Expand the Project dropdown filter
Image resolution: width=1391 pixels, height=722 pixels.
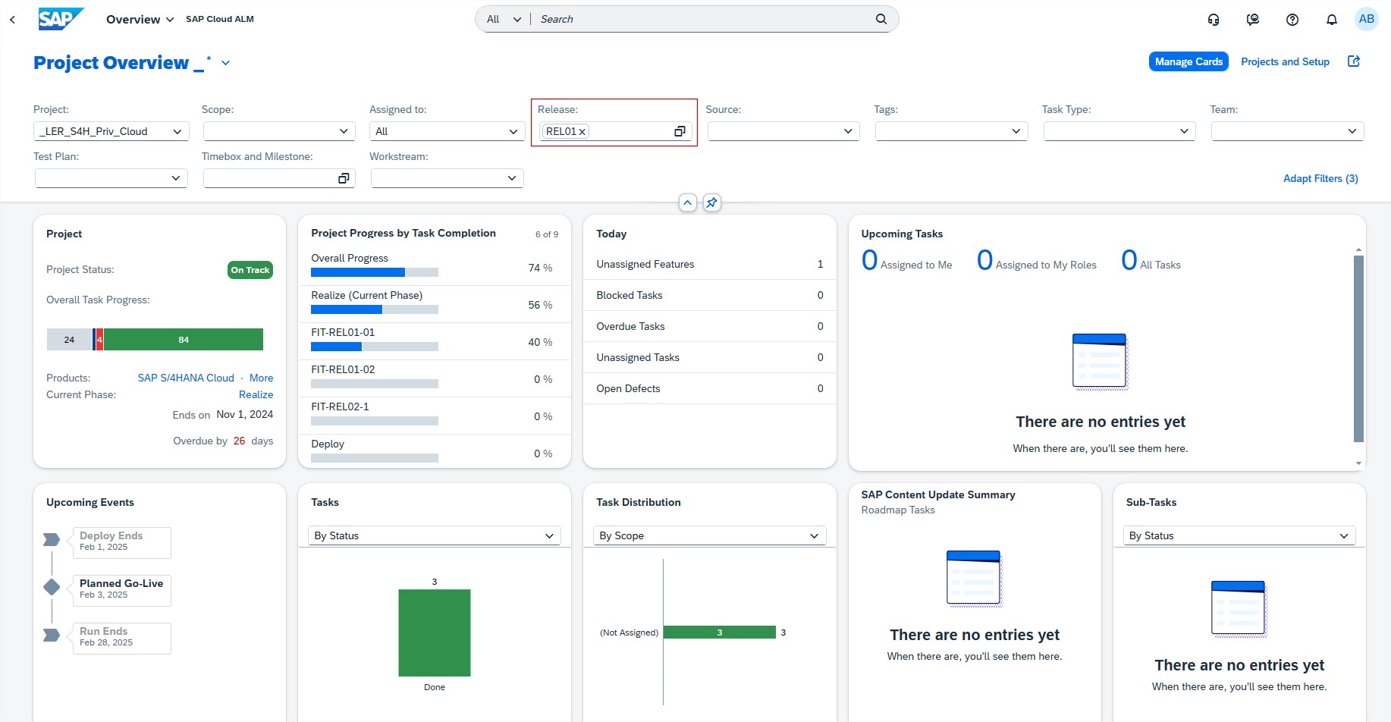click(x=177, y=131)
